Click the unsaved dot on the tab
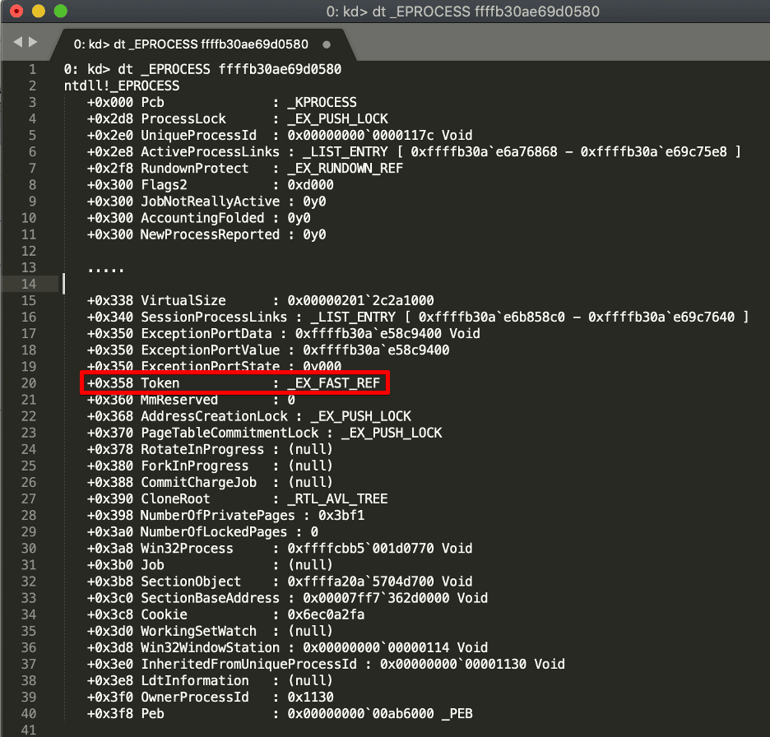 (327, 44)
